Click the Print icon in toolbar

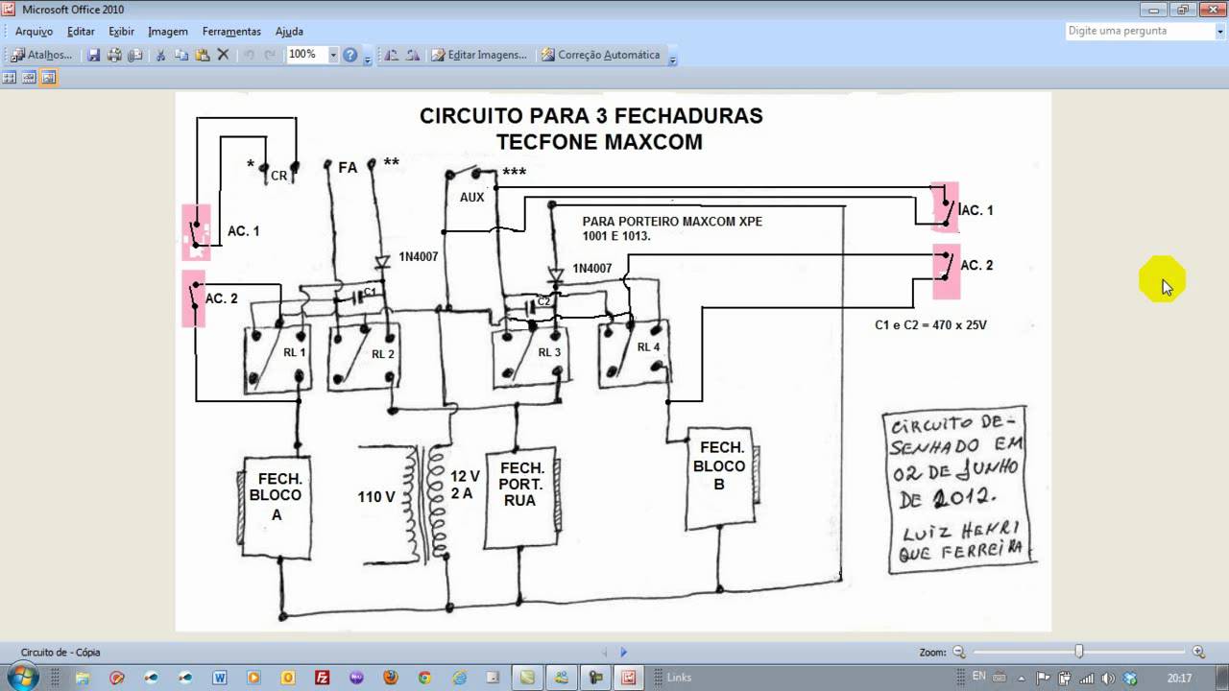pyautogui.click(x=114, y=55)
